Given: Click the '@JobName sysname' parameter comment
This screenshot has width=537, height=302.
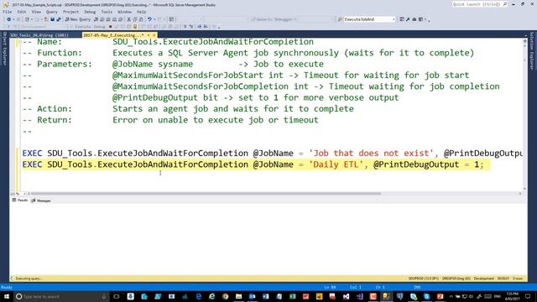Looking at the screenshot, I should pyautogui.click(x=153, y=64).
